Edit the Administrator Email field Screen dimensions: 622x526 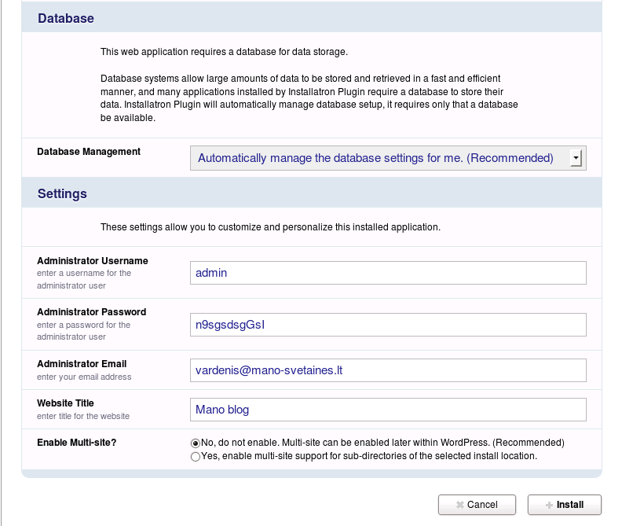(388, 370)
